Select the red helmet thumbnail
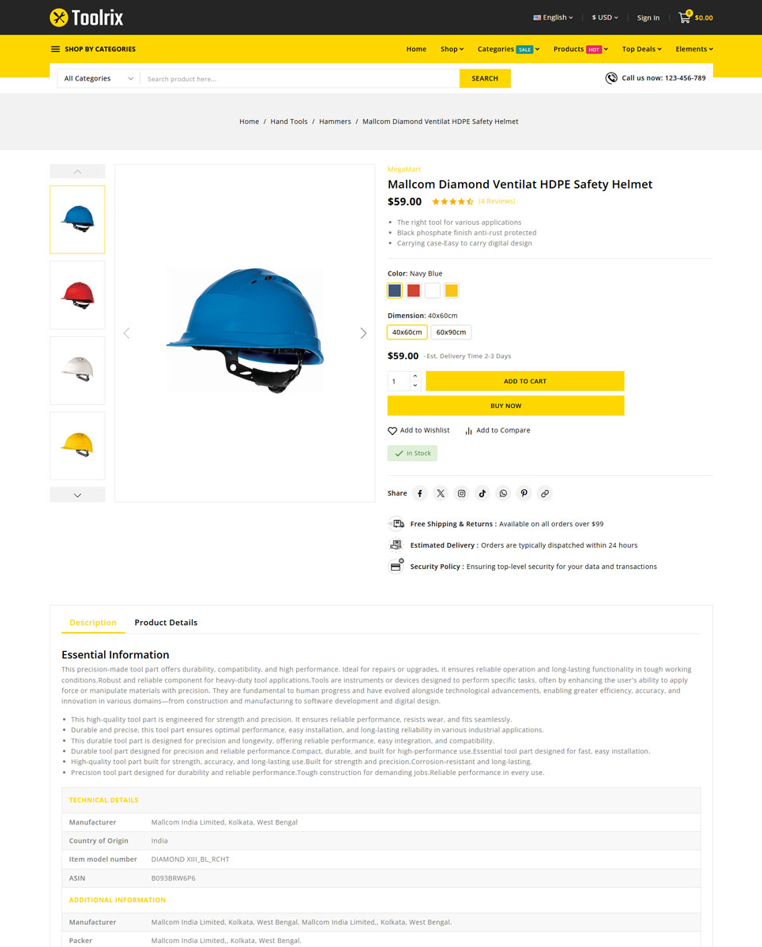Viewport: 762px width, 947px height. click(x=77, y=295)
